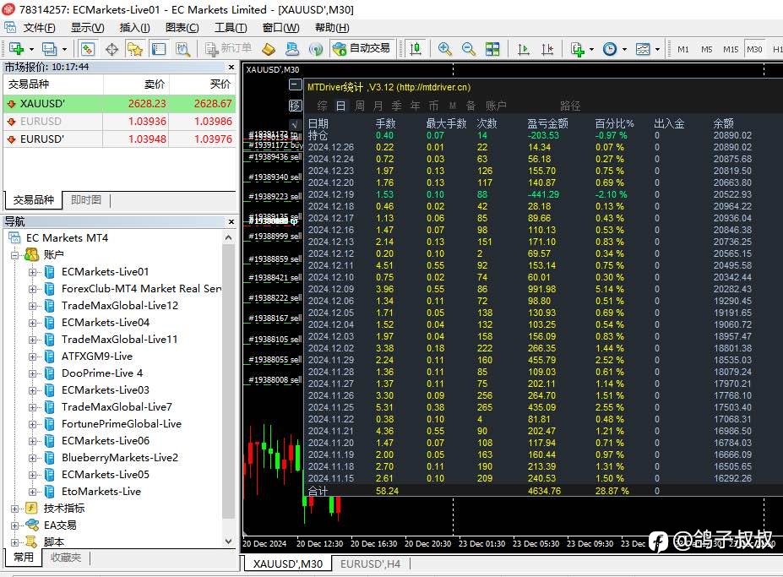This screenshot has height=577, width=783.
Task: Close the 导航 Navigator panel
Action: point(231,221)
